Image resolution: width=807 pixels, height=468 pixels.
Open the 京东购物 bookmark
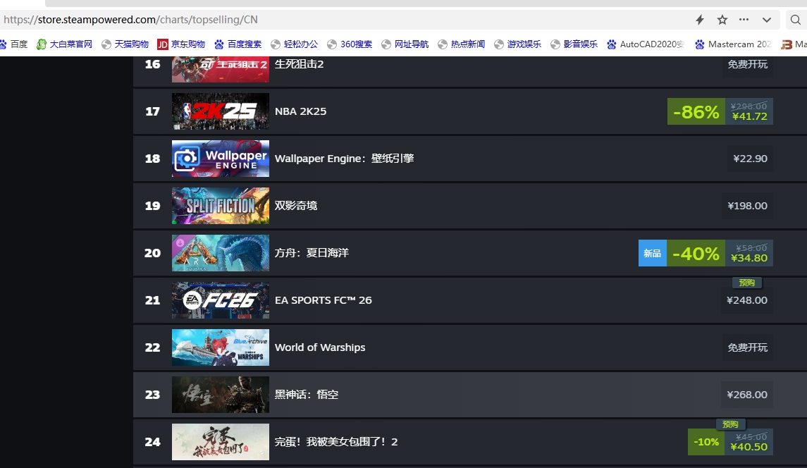coord(181,44)
